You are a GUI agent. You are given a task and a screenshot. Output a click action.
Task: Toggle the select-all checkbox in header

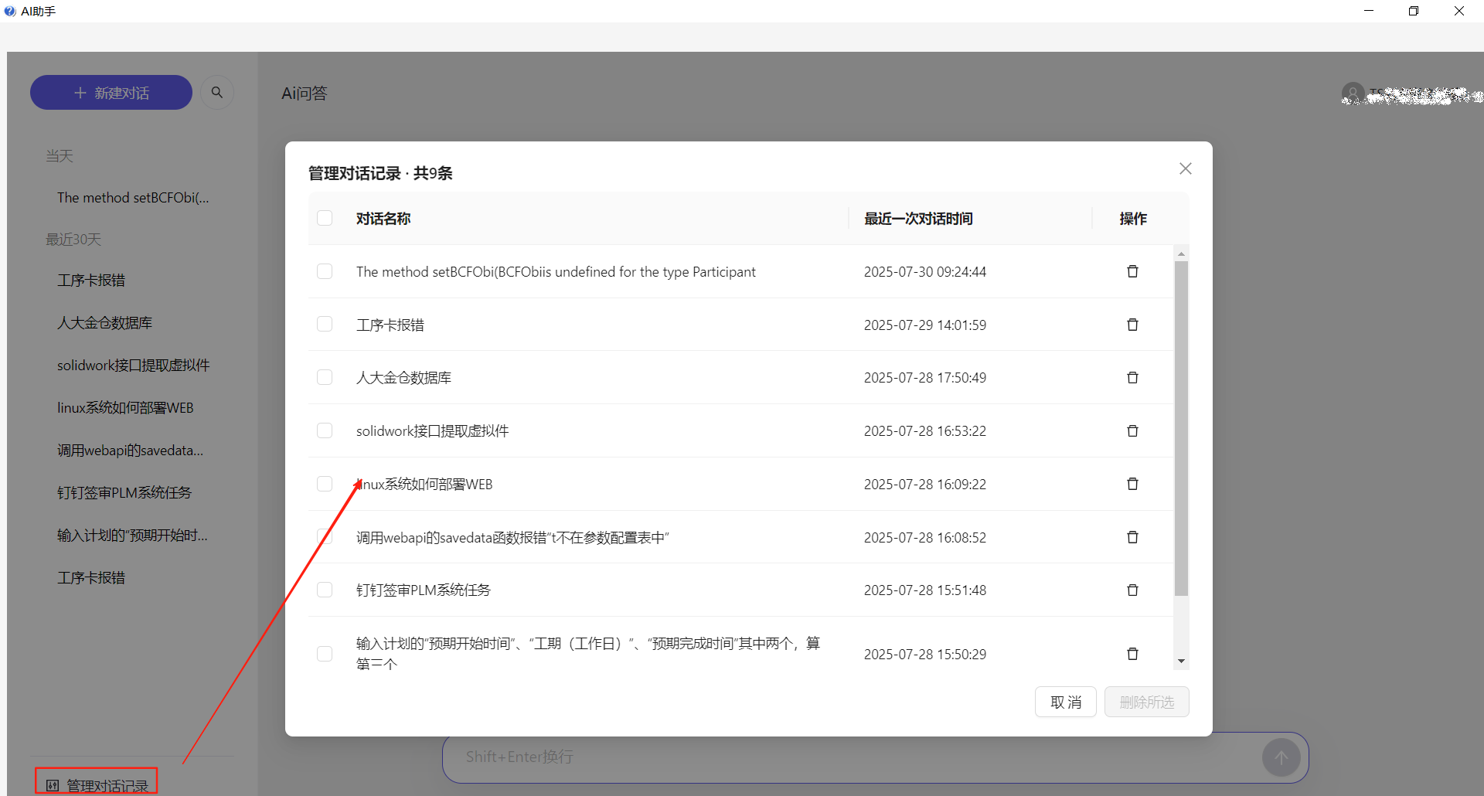[325, 219]
